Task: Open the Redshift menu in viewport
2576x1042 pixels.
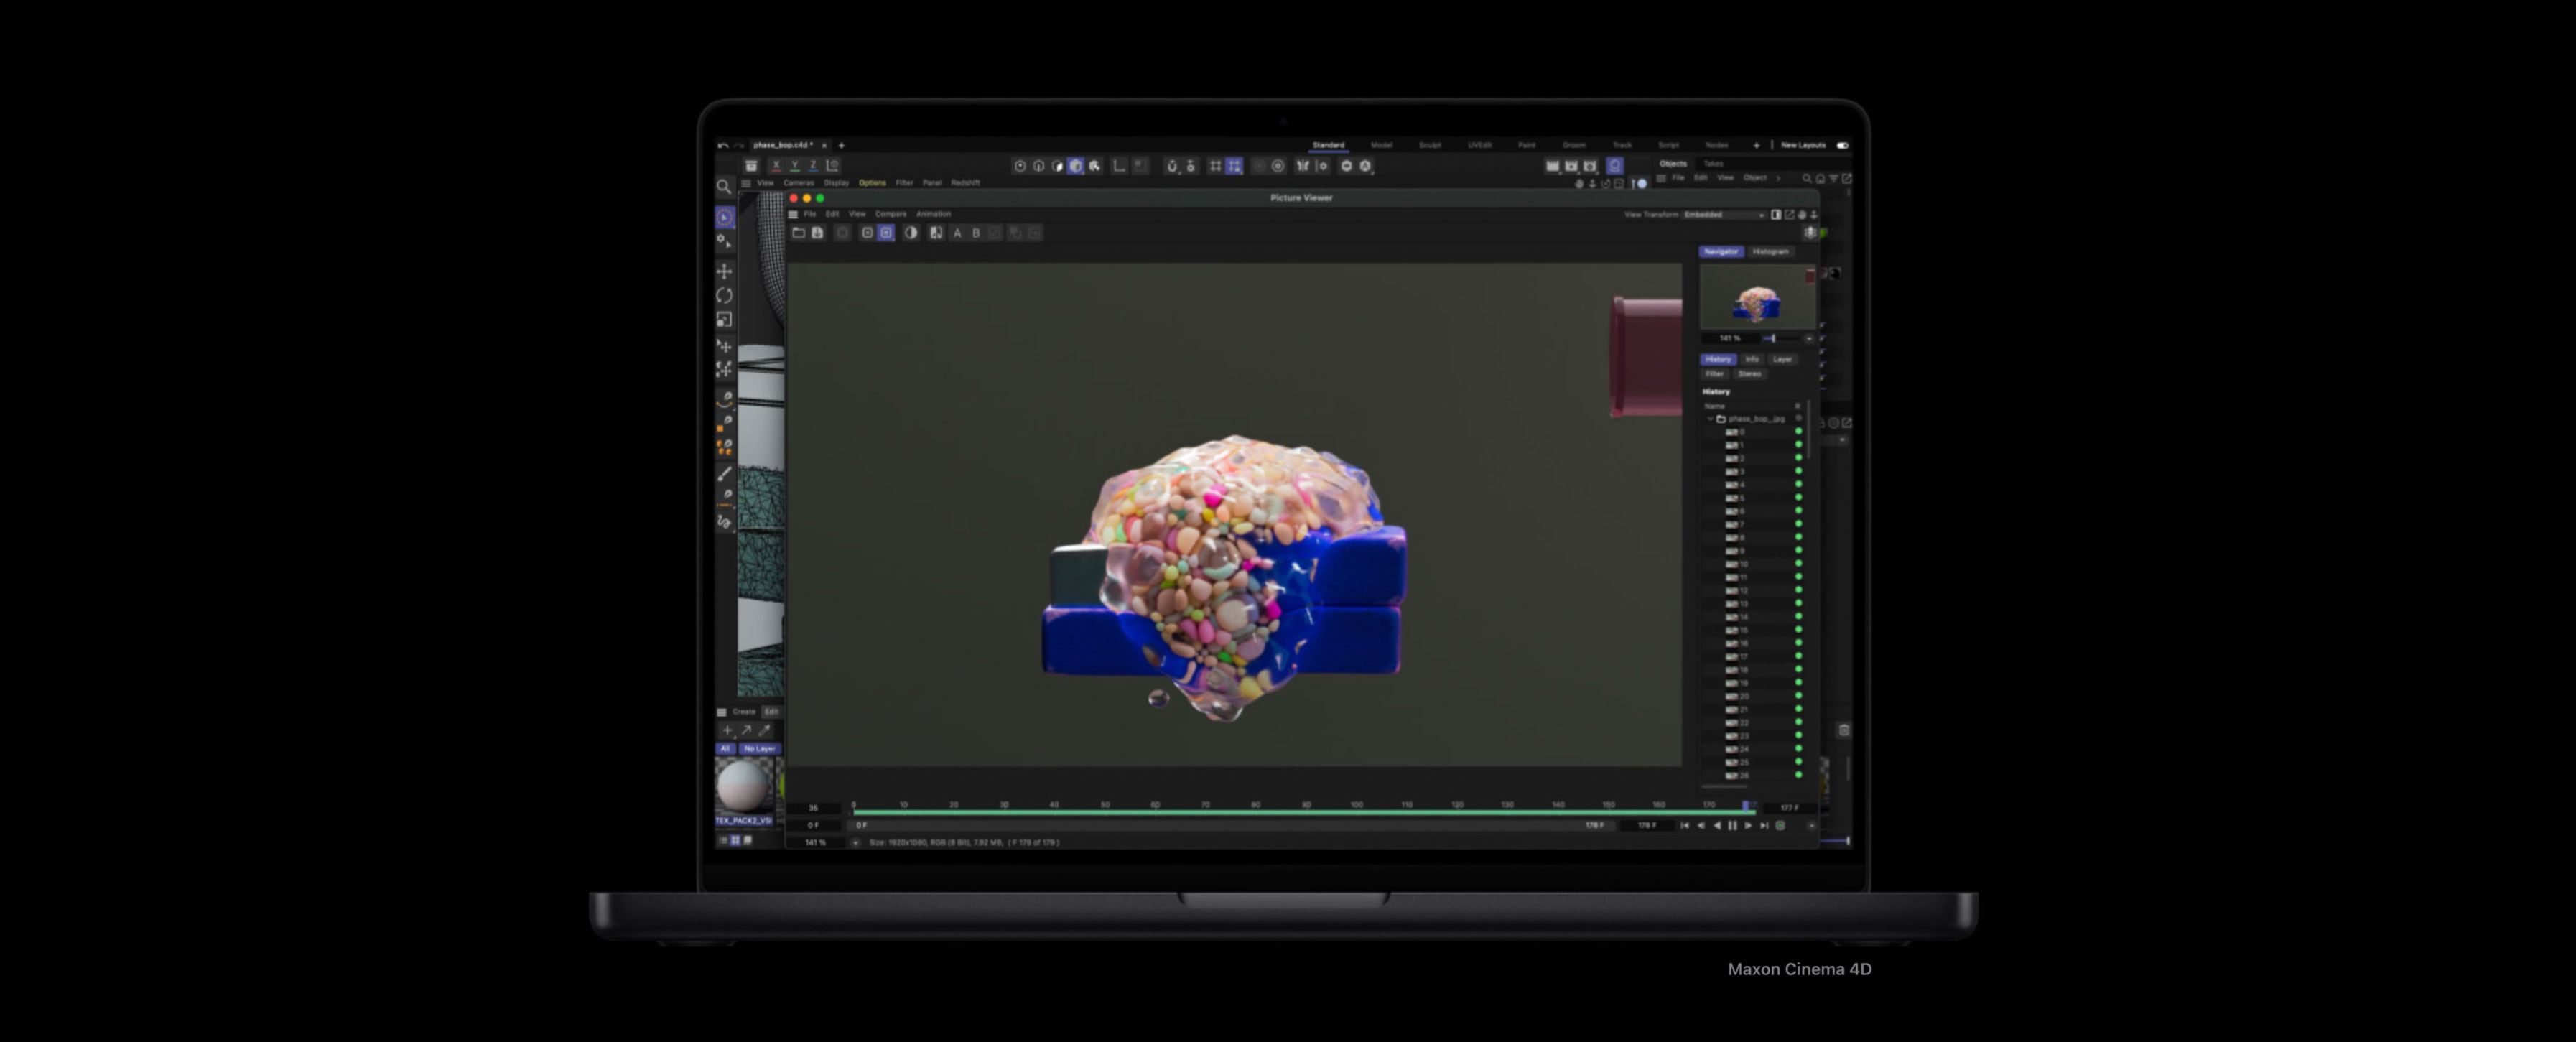Action: point(965,183)
